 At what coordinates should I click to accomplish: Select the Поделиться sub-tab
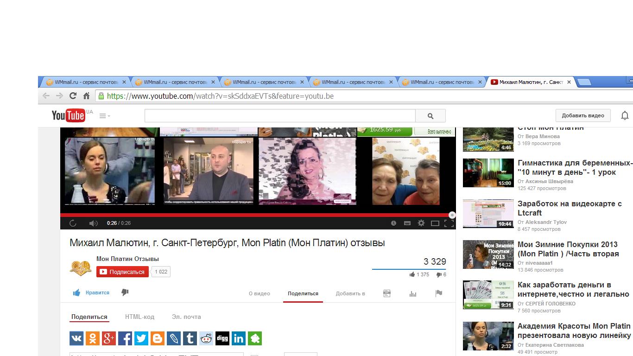click(x=89, y=317)
